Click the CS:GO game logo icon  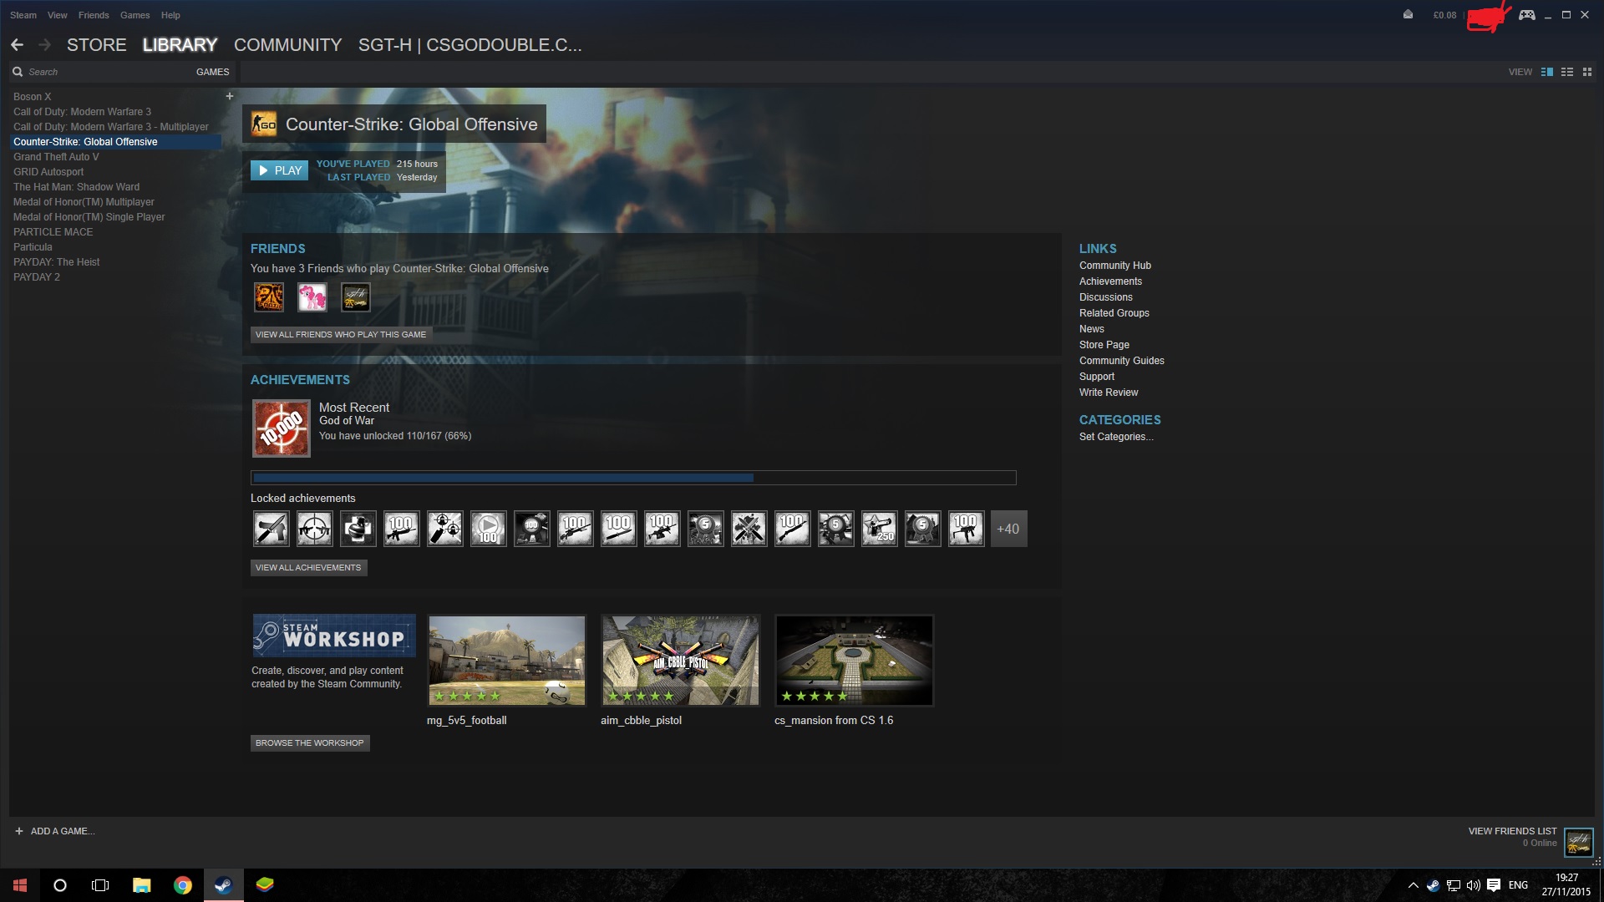point(264,124)
